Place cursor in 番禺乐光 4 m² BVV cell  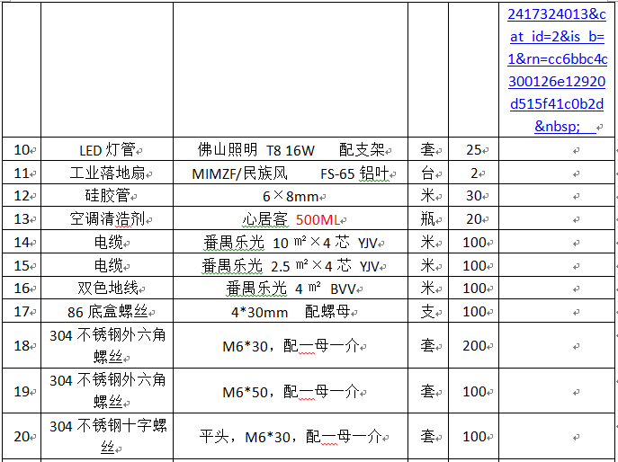(x=290, y=288)
